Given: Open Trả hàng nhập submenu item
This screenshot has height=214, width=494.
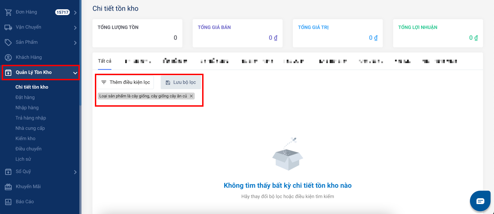Looking at the screenshot, I should point(31,118).
